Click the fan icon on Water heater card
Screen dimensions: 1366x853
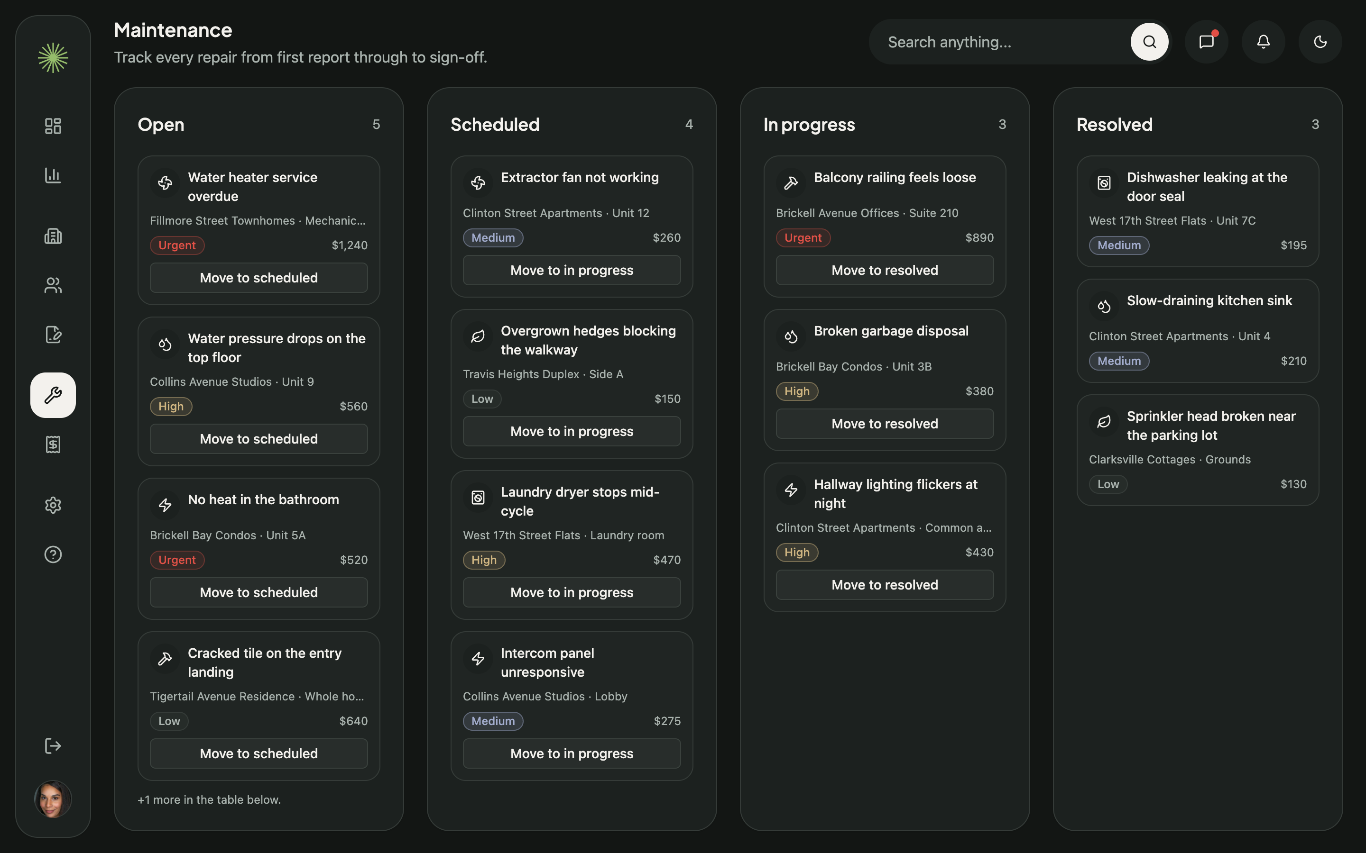click(165, 183)
